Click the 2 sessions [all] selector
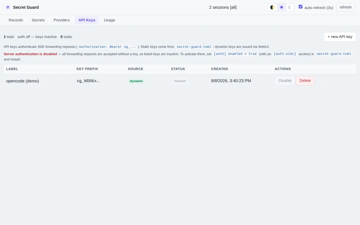The image size is (360, 225). [x=223, y=7]
